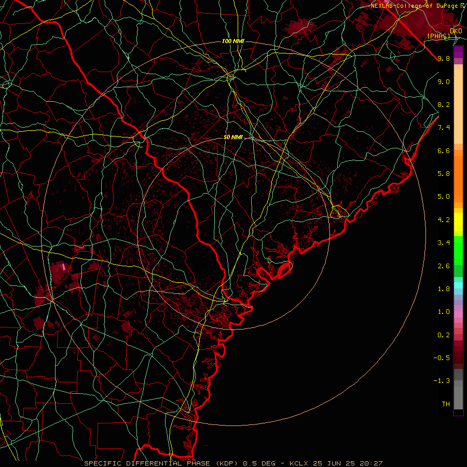Click the 1.0 scale value
The width and height of the screenshot is (467, 467).
444,312
